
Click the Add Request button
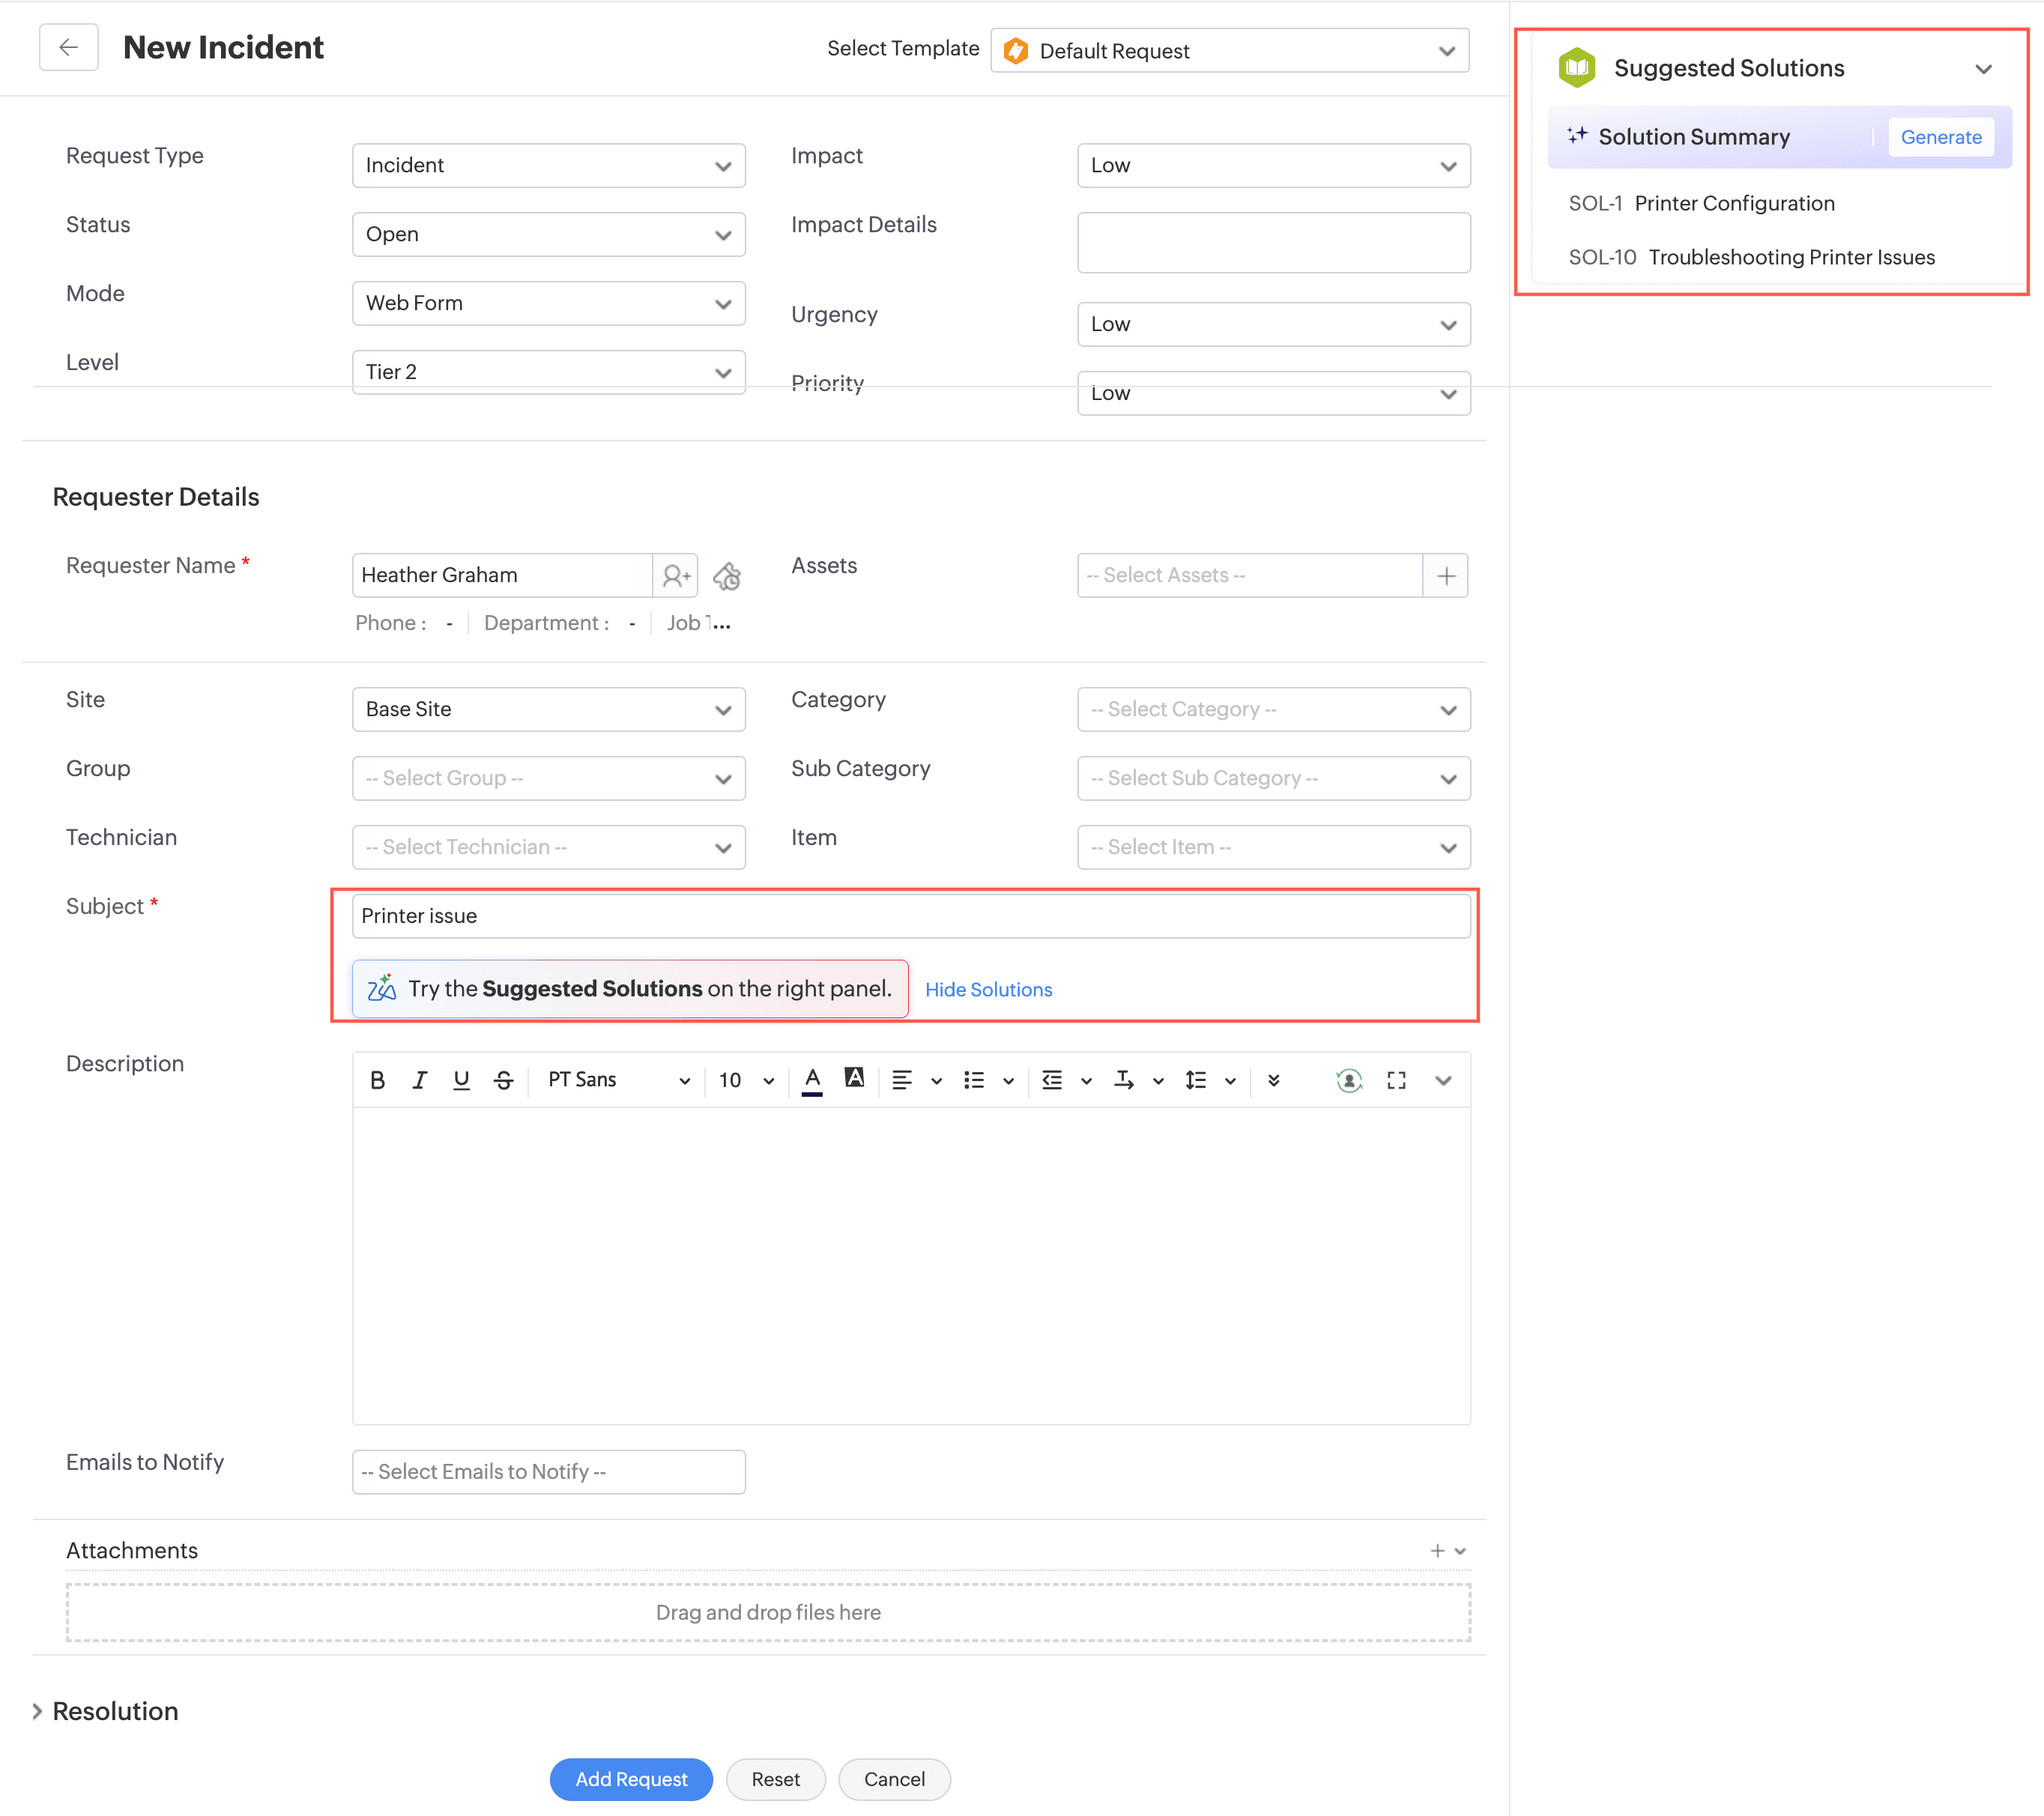[x=631, y=1779]
